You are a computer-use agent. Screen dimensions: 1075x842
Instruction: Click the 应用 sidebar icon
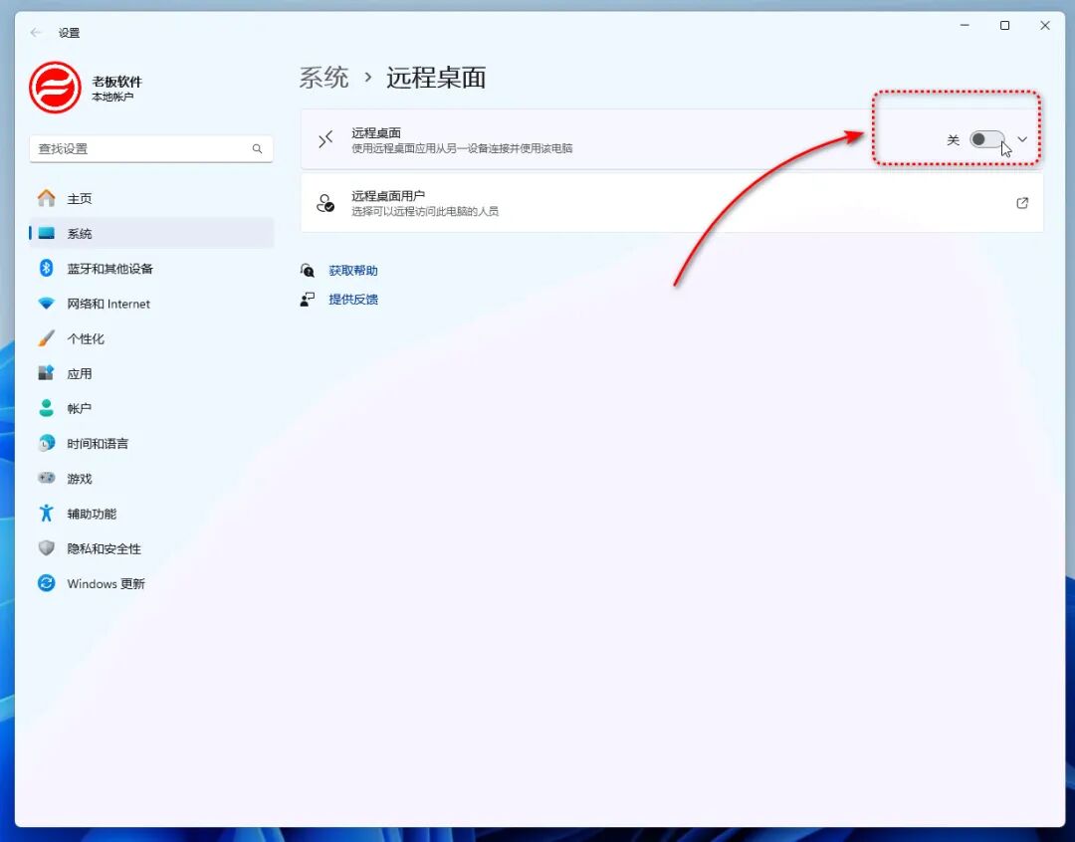click(x=47, y=373)
